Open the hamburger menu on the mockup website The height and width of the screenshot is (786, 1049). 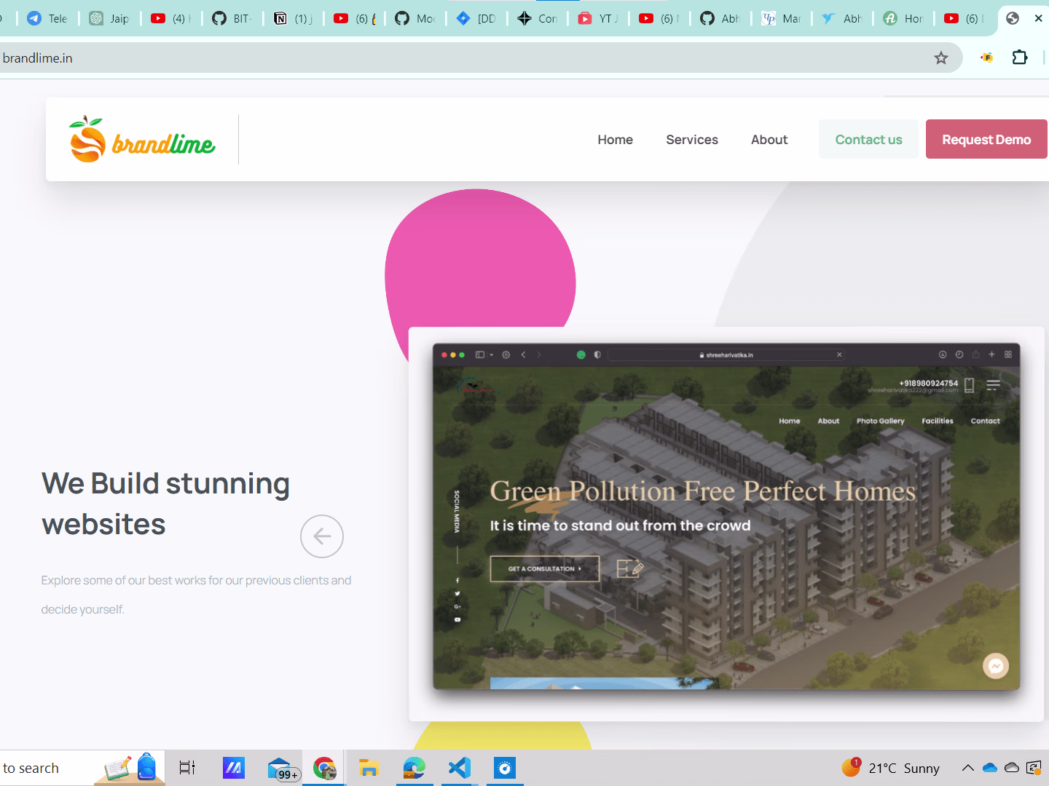pos(993,384)
